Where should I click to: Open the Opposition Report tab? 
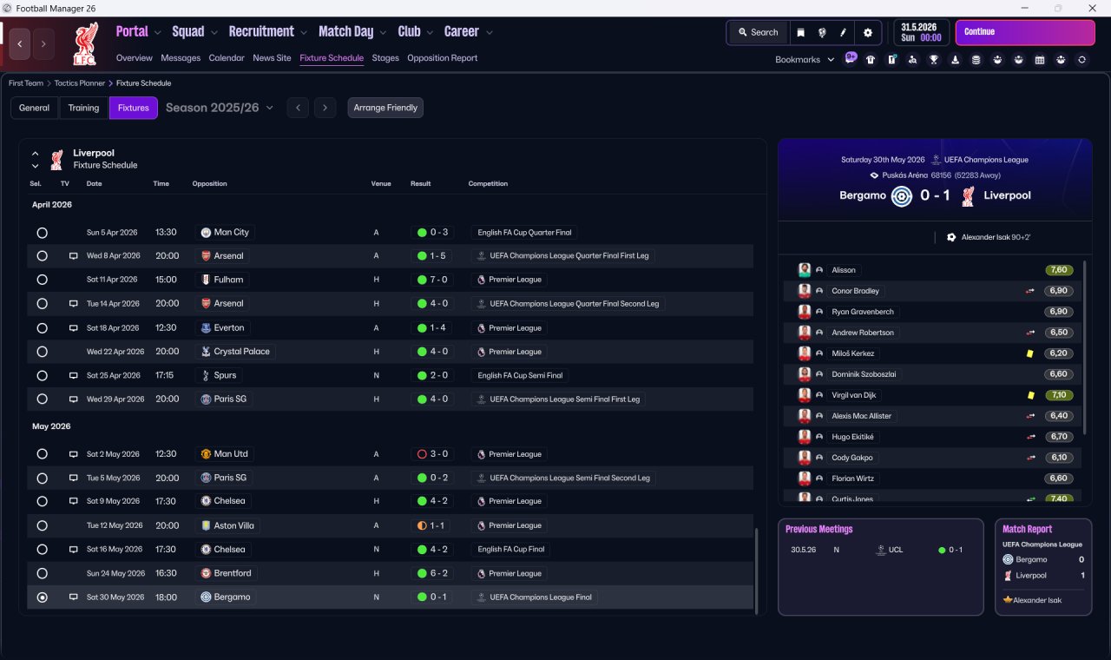pyautogui.click(x=442, y=58)
